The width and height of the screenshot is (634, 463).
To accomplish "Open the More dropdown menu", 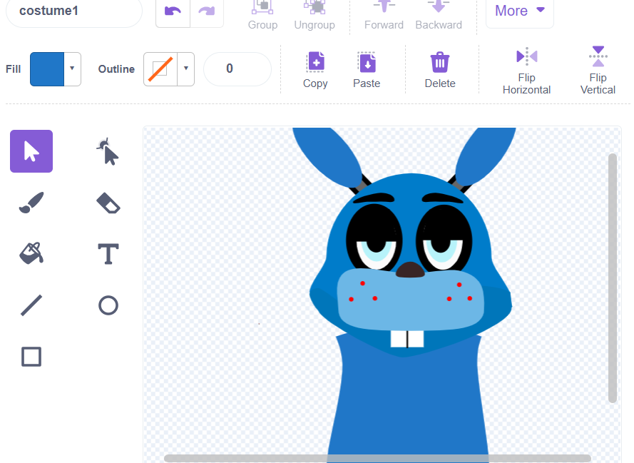I will click(x=520, y=11).
